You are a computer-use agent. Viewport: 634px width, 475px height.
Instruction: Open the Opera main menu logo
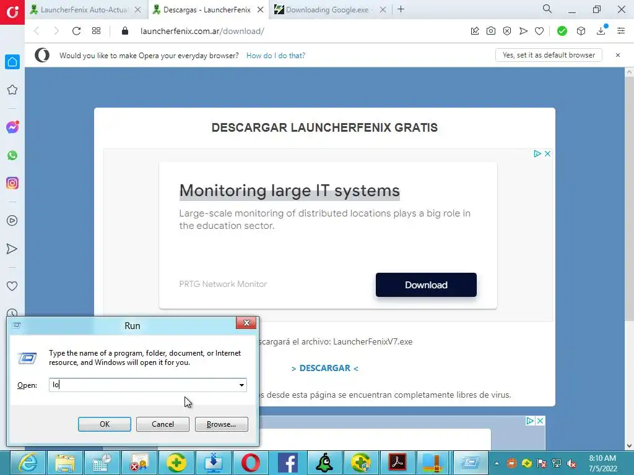[x=12, y=12]
